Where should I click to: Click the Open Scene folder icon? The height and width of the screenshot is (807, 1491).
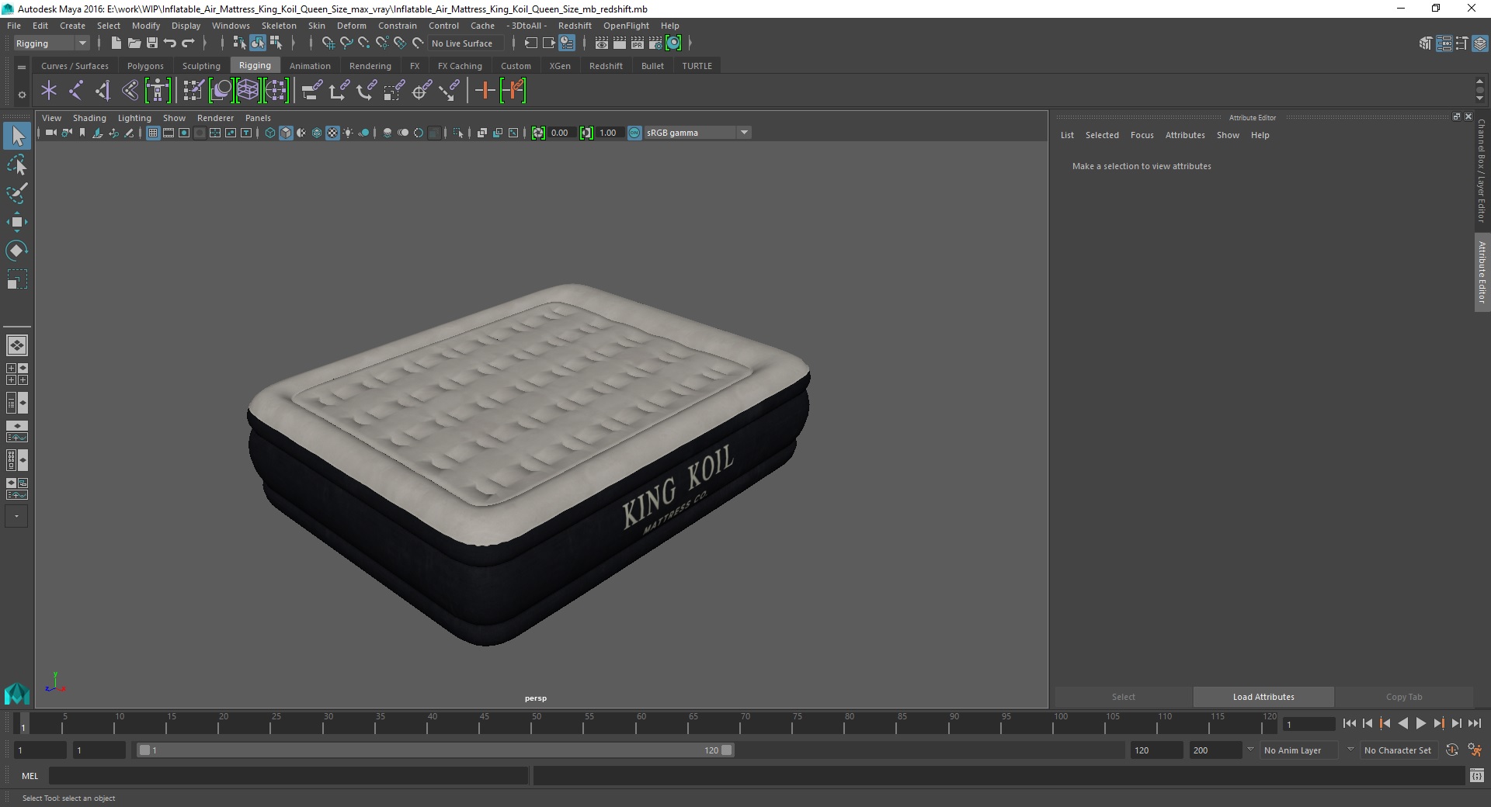pos(134,43)
